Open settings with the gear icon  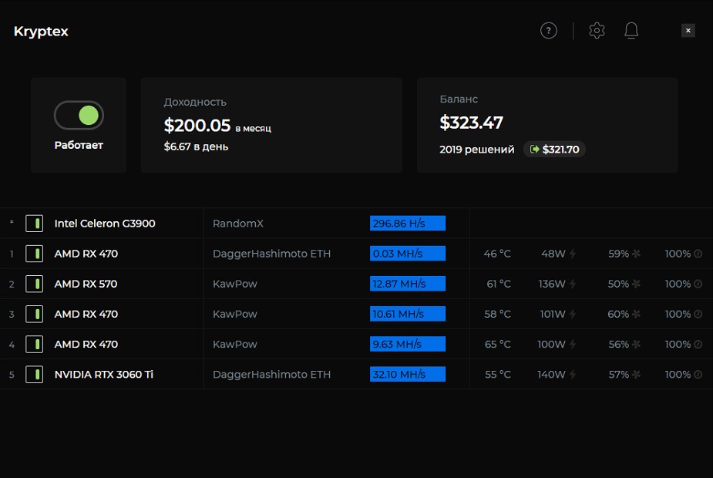597,31
